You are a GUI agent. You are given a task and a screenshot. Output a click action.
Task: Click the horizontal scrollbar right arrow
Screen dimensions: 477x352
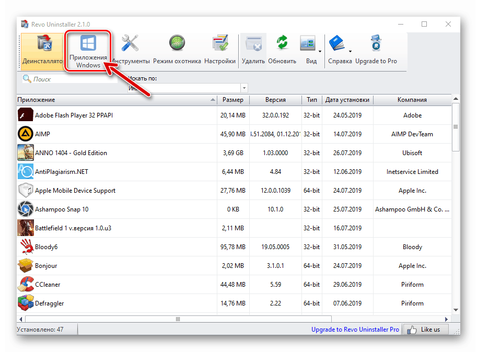[446, 319]
